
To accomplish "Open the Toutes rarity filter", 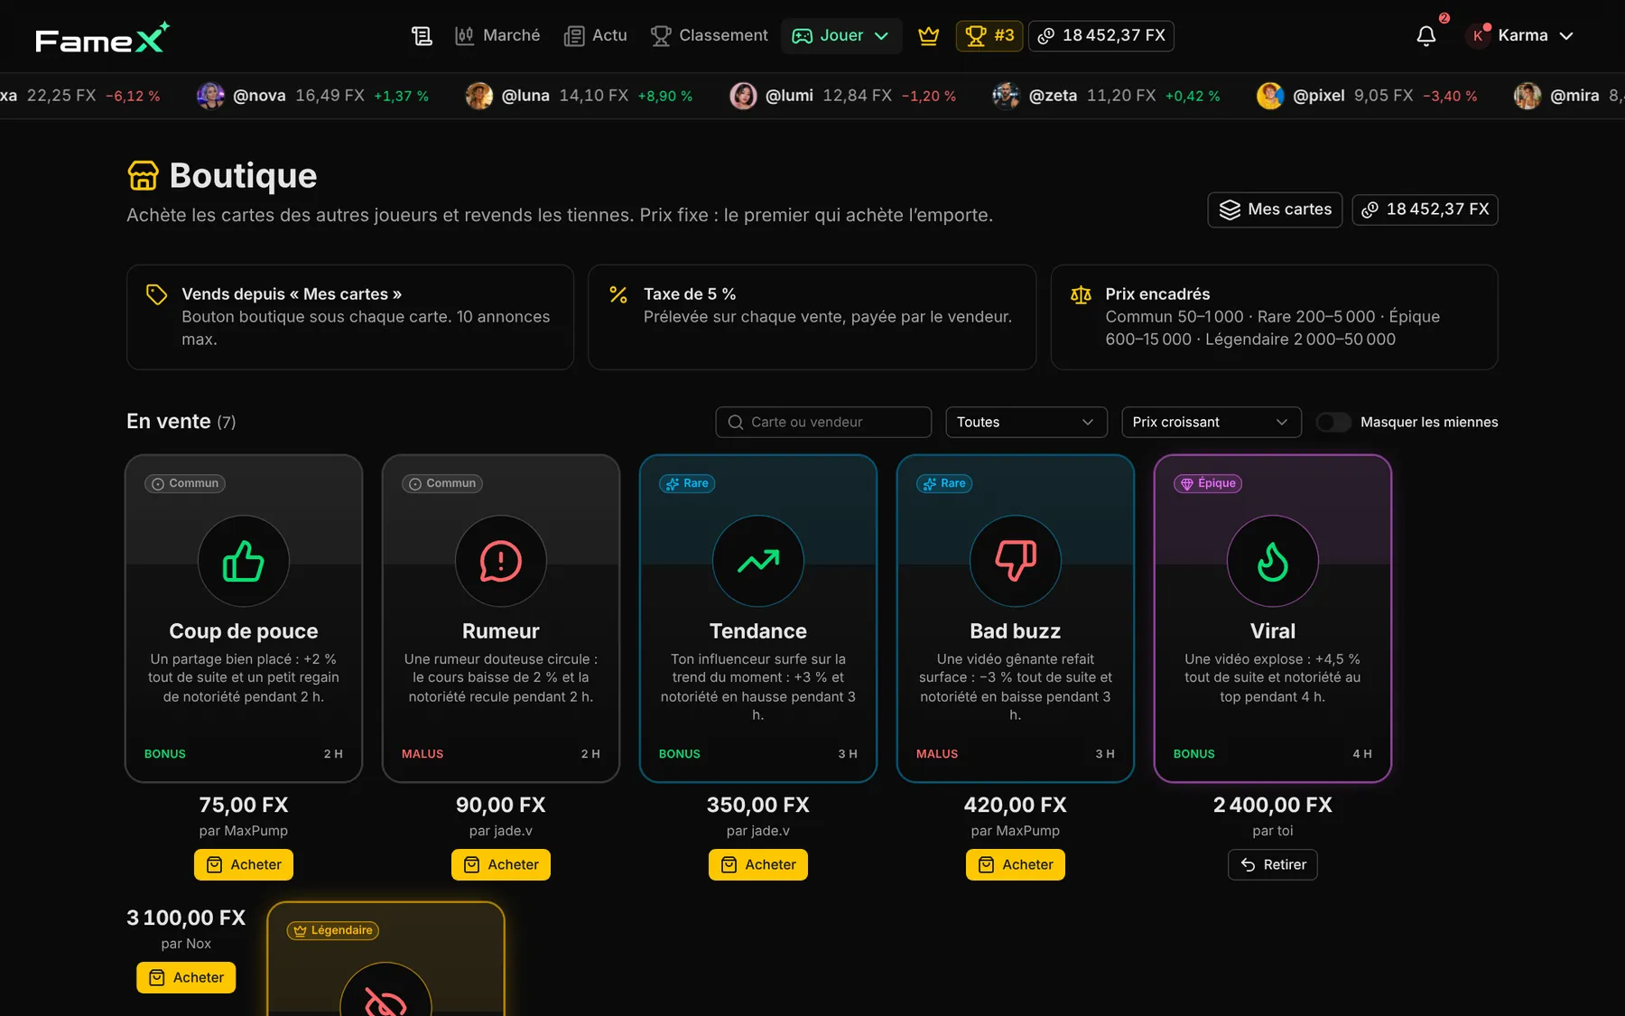I will (1026, 422).
